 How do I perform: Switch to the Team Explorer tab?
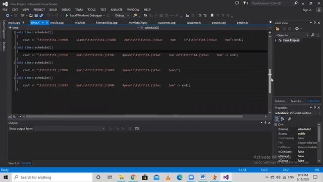[x=297, y=101]
